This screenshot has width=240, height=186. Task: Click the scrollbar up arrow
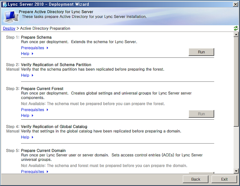point(236,35)
